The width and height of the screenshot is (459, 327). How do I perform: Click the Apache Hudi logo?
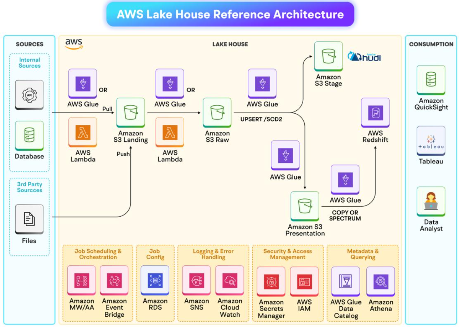[x=364, y=56]
